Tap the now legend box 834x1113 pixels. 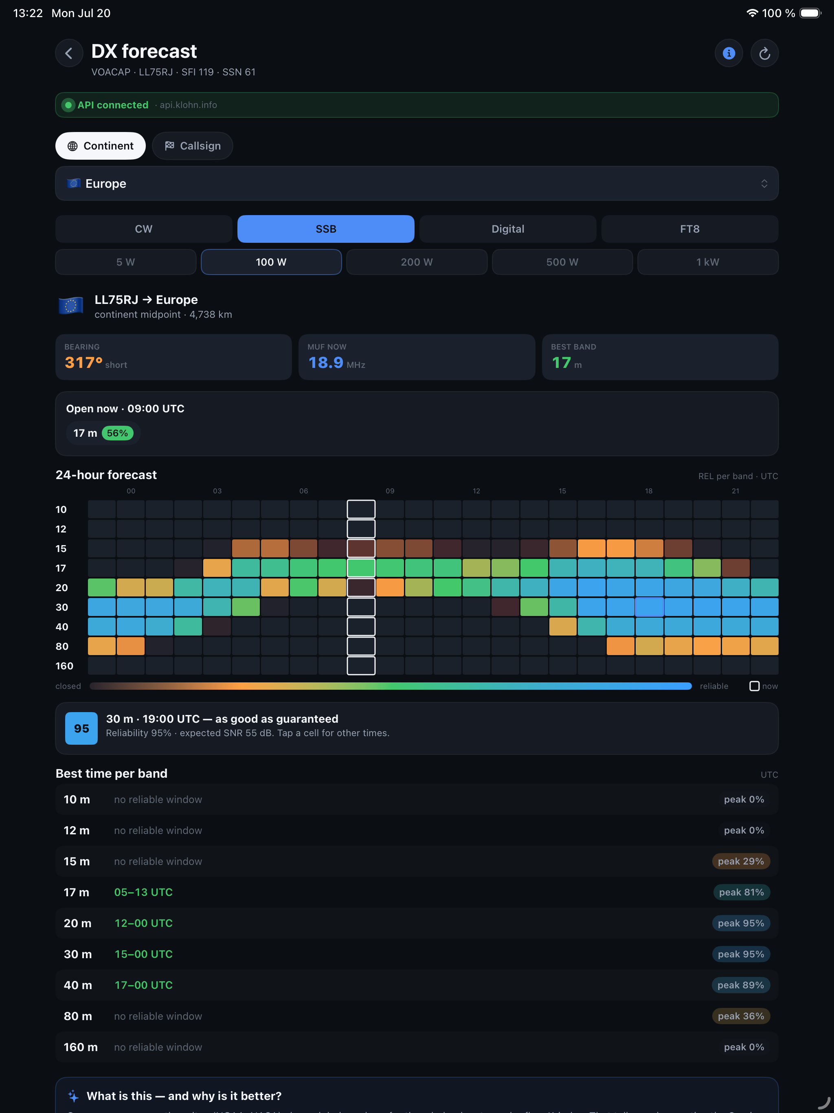(x=755, y=686)
